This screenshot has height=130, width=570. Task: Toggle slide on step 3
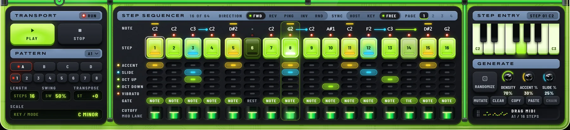coord(193,72)
